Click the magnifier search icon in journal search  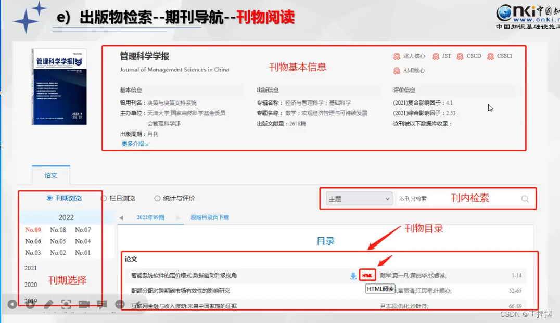click(x=525, y=199)
